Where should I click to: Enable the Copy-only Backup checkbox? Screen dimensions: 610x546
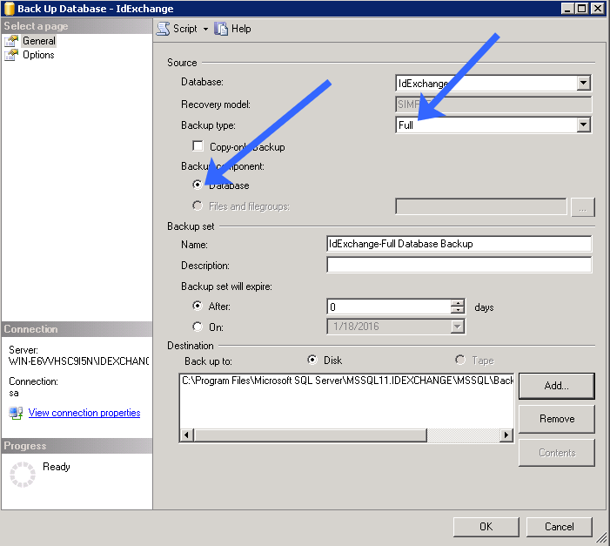coord(198,146)
